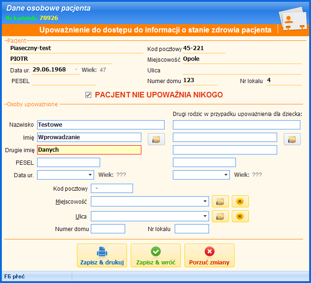Image resolution: width=311 pixels, height=283 pixels.
Task: Open the Ulica combo box list
Action: [x=205, y=216]
